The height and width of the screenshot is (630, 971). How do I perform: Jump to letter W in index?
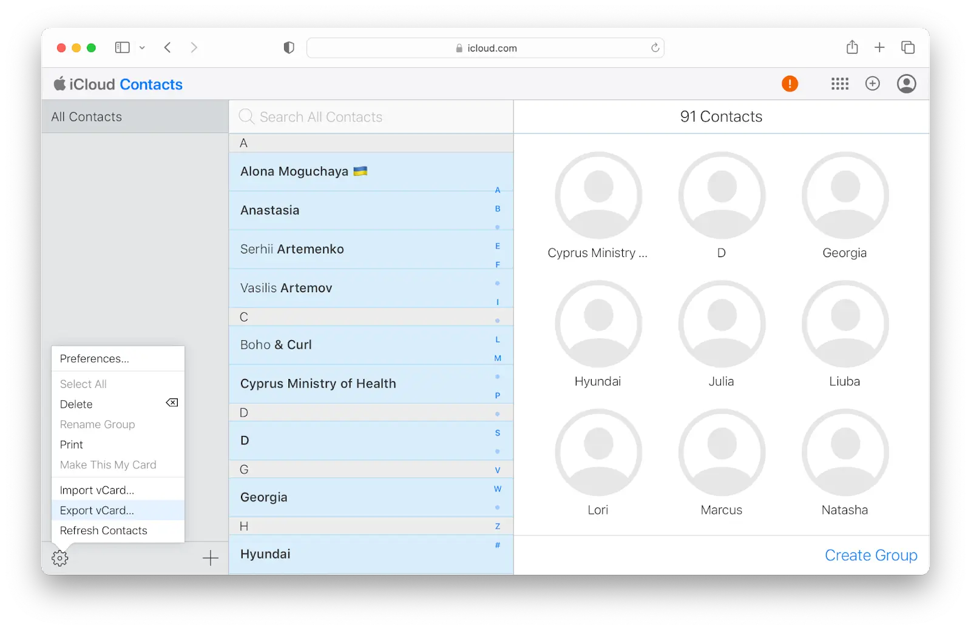[x=498, y=489]
